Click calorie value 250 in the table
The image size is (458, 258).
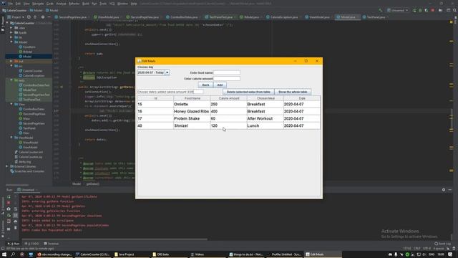(x=228, y=104)
